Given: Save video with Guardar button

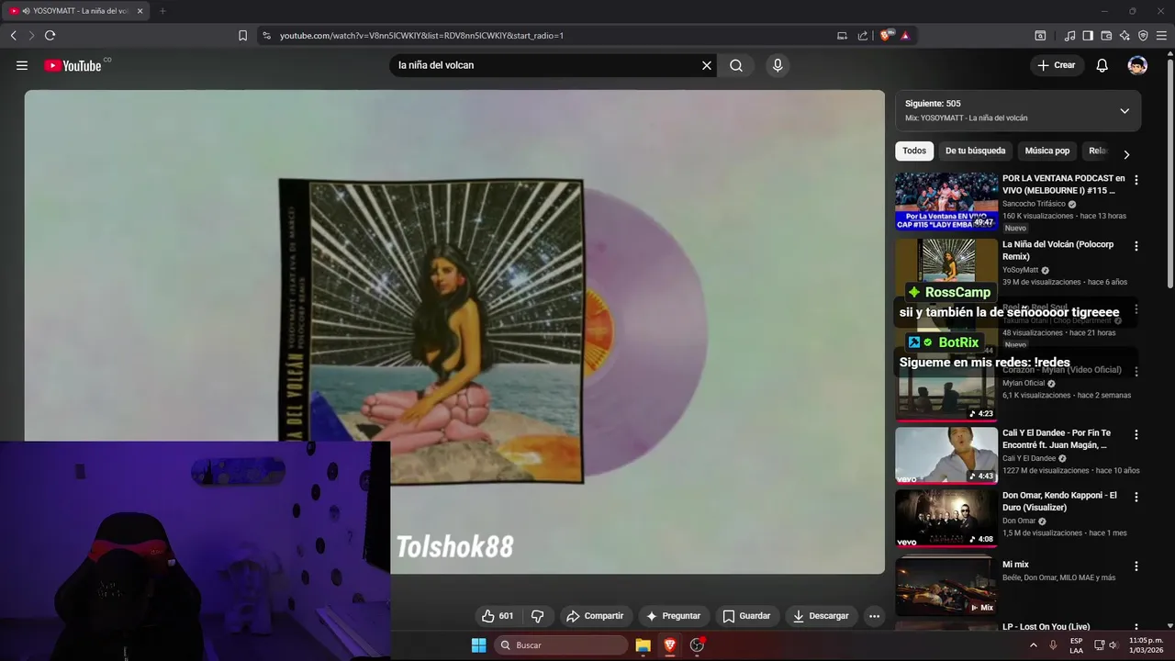Looking at the screenshot, I should pos(746,616).
